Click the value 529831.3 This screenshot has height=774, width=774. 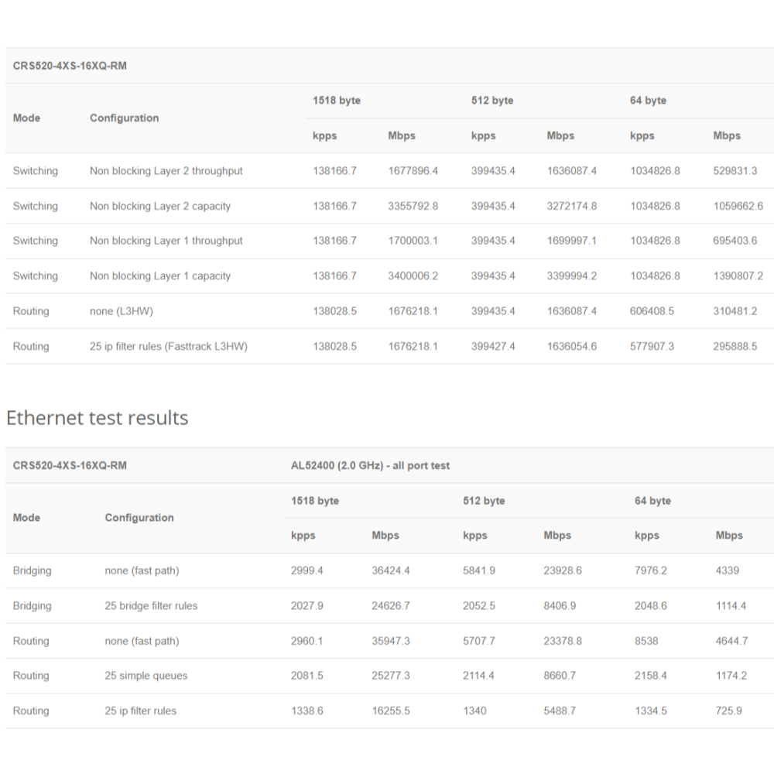point(735,171)
